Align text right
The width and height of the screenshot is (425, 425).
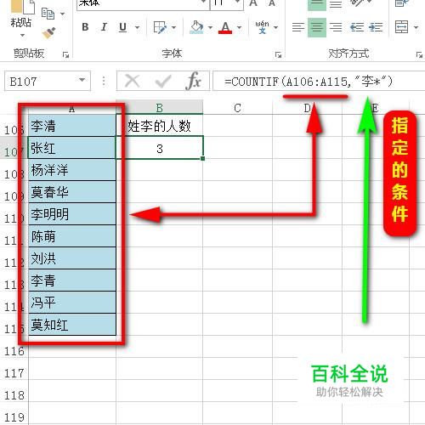336,27
